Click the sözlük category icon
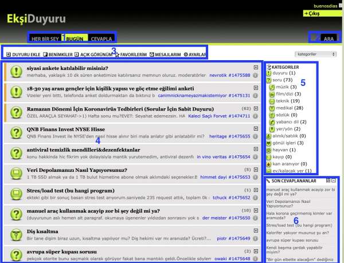344x263 pixels. pos(272,115)
